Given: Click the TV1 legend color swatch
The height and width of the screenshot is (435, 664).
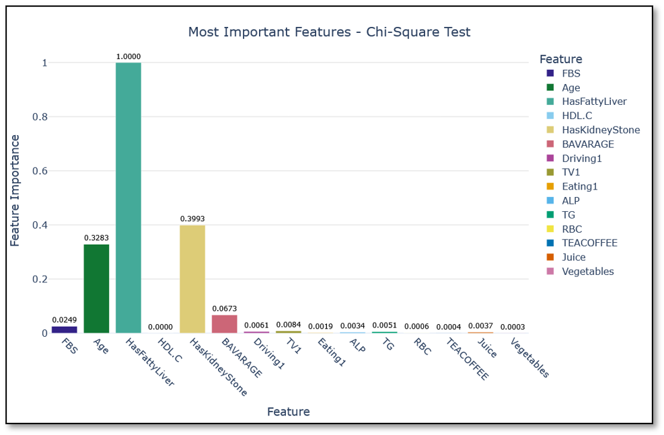Looking at the screenshot, I should click(550, 172).
